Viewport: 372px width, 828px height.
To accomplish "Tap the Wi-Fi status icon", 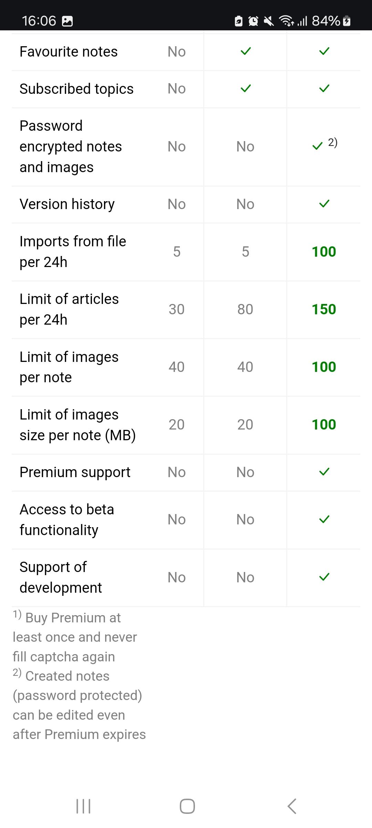I will point(286,21).
